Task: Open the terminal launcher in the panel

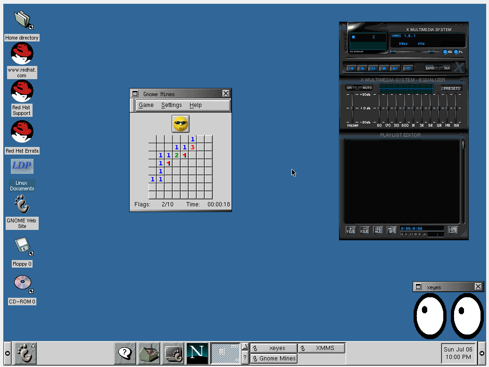Action: (173, 353)
